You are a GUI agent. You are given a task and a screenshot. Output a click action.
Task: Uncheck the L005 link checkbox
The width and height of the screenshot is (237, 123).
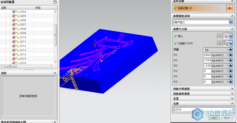pos(14,16)
